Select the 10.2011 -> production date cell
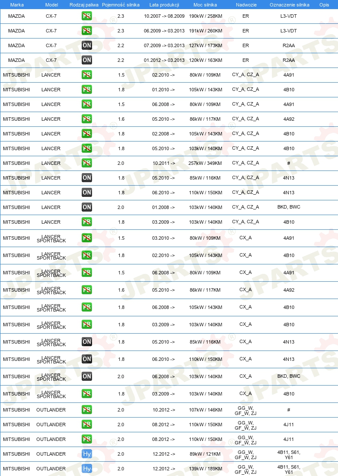The width and height of the screenshot is (338, 476). pos(164,163)
